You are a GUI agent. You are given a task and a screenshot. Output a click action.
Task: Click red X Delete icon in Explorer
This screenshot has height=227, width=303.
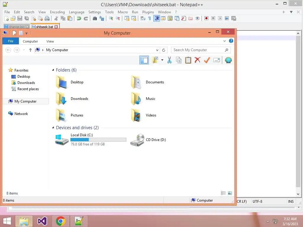[197, 60]
